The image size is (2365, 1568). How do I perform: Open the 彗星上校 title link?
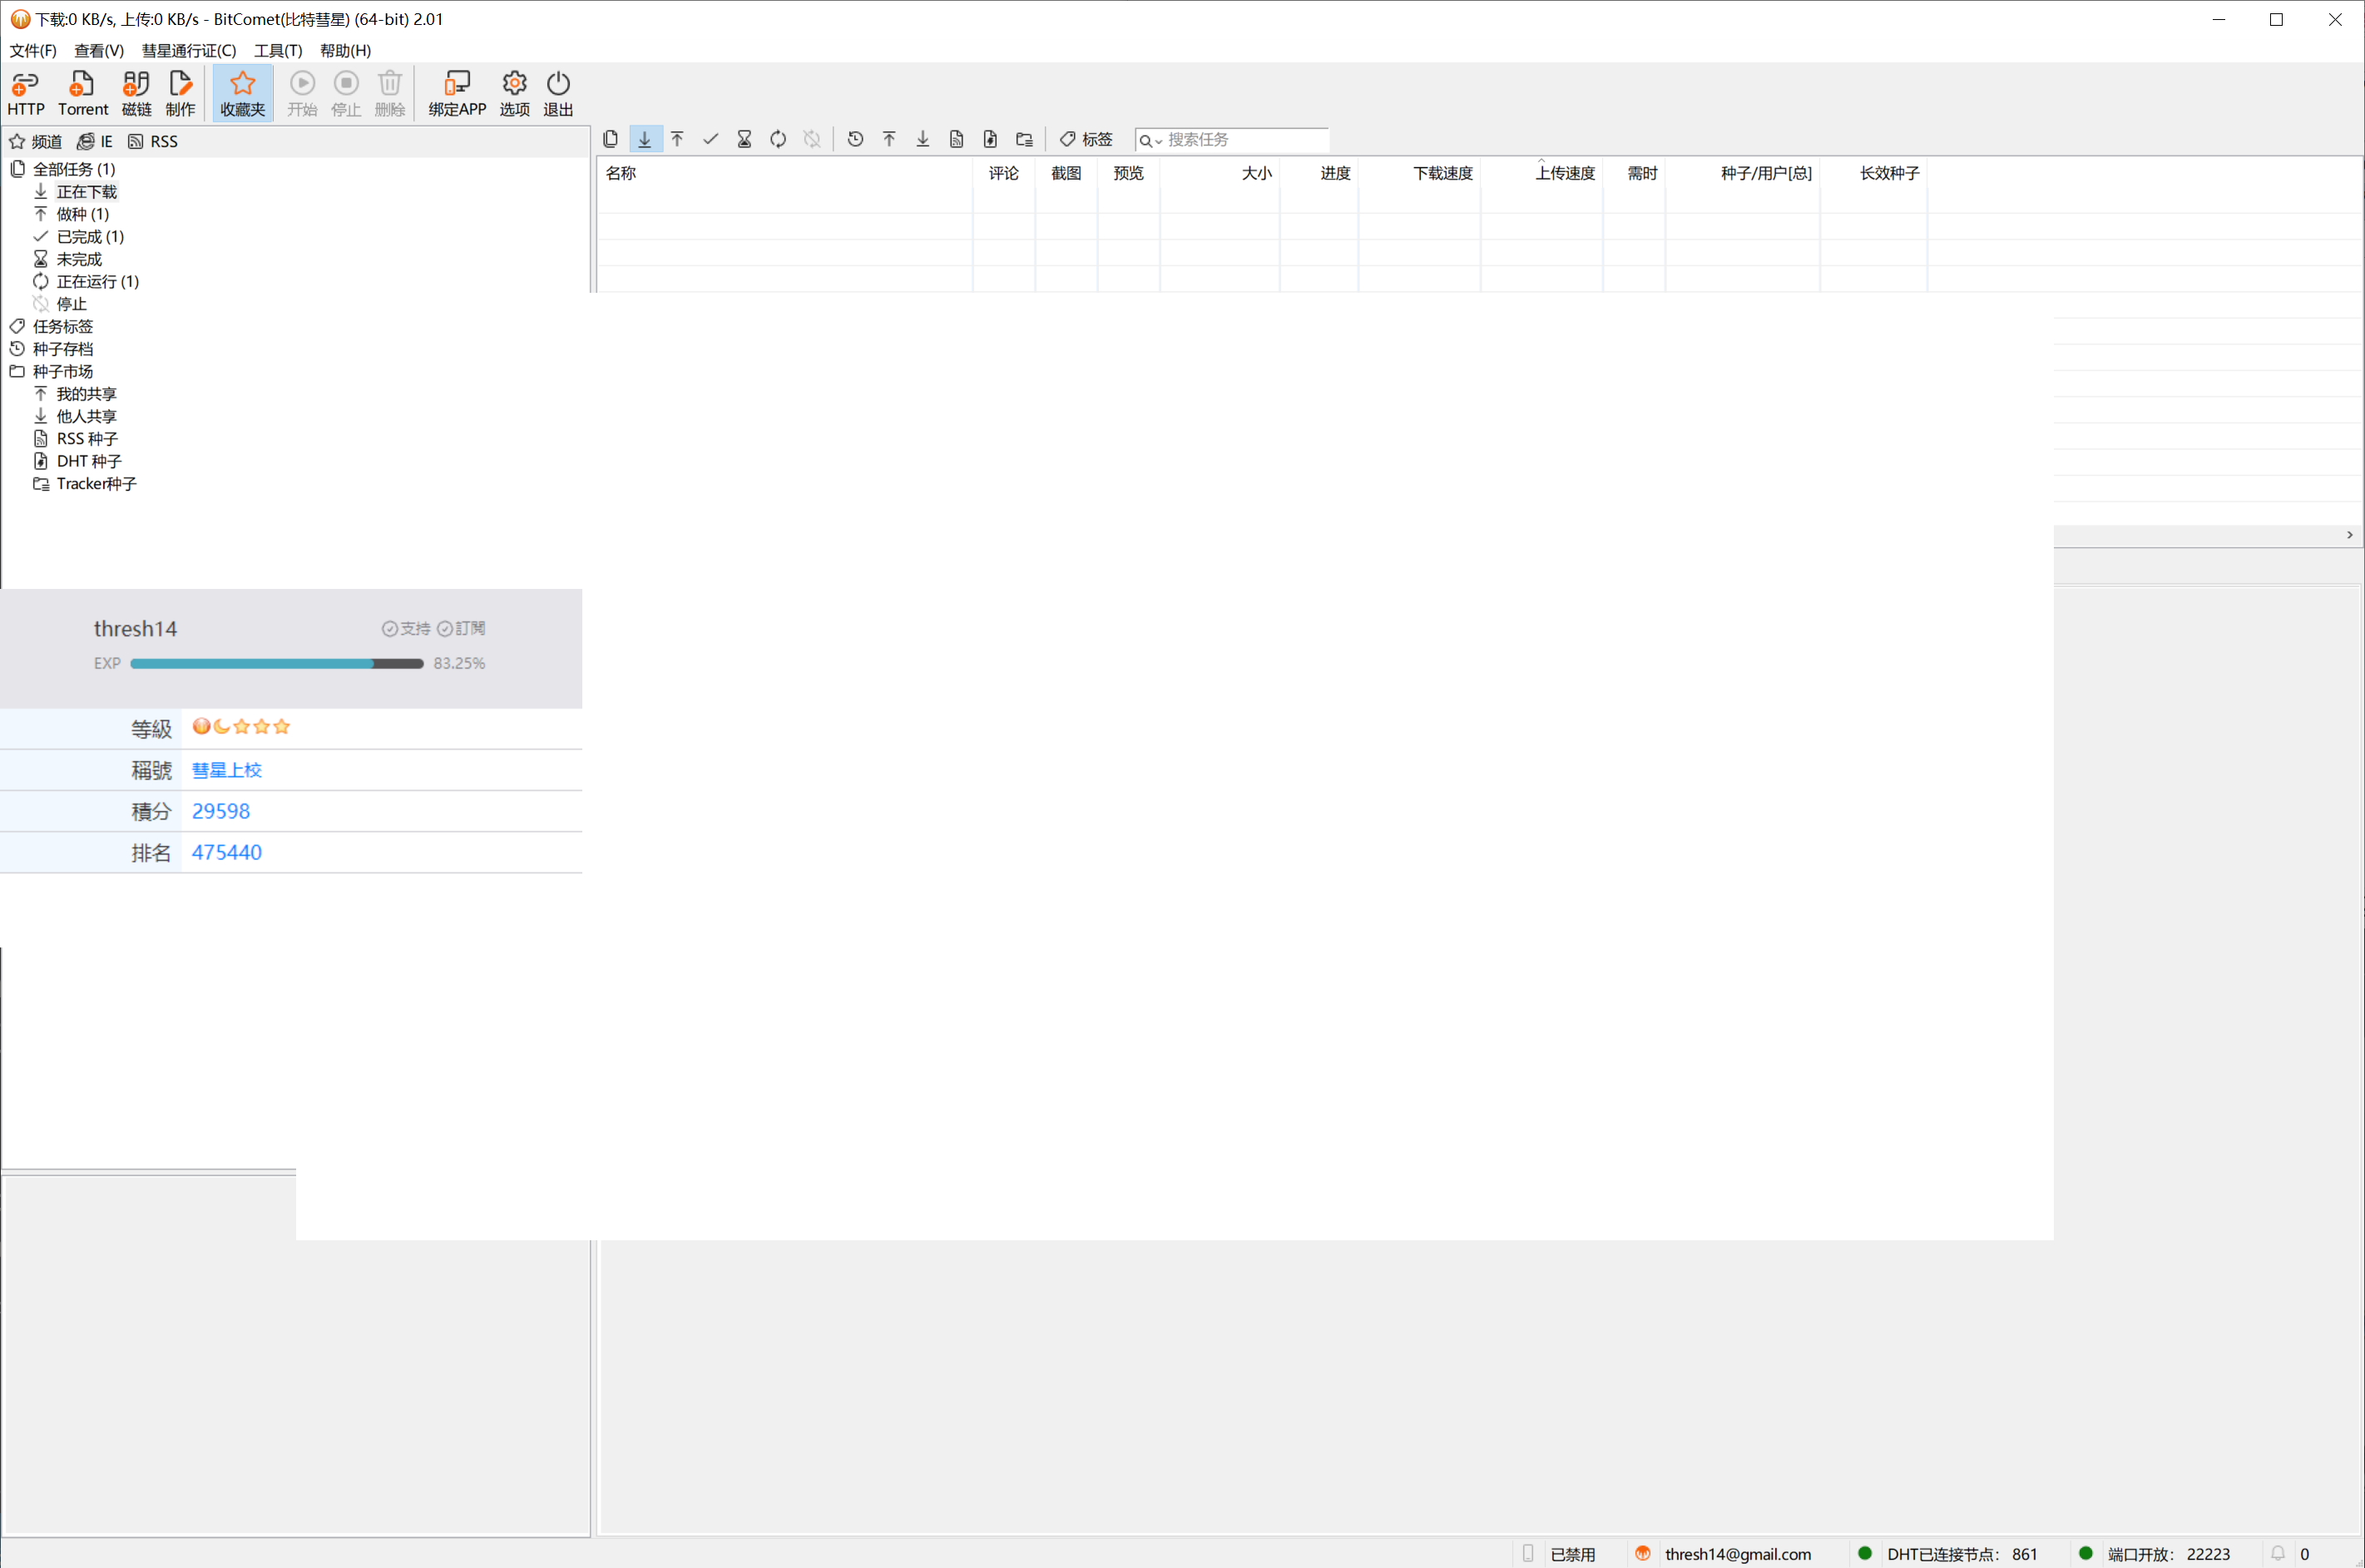pos(227,770)
